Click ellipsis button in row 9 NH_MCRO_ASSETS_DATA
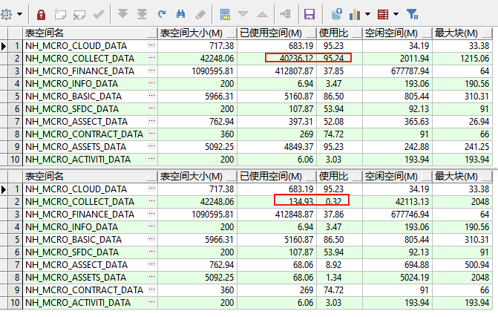Viewport: 498px width, 317px height. pos(152,146)
